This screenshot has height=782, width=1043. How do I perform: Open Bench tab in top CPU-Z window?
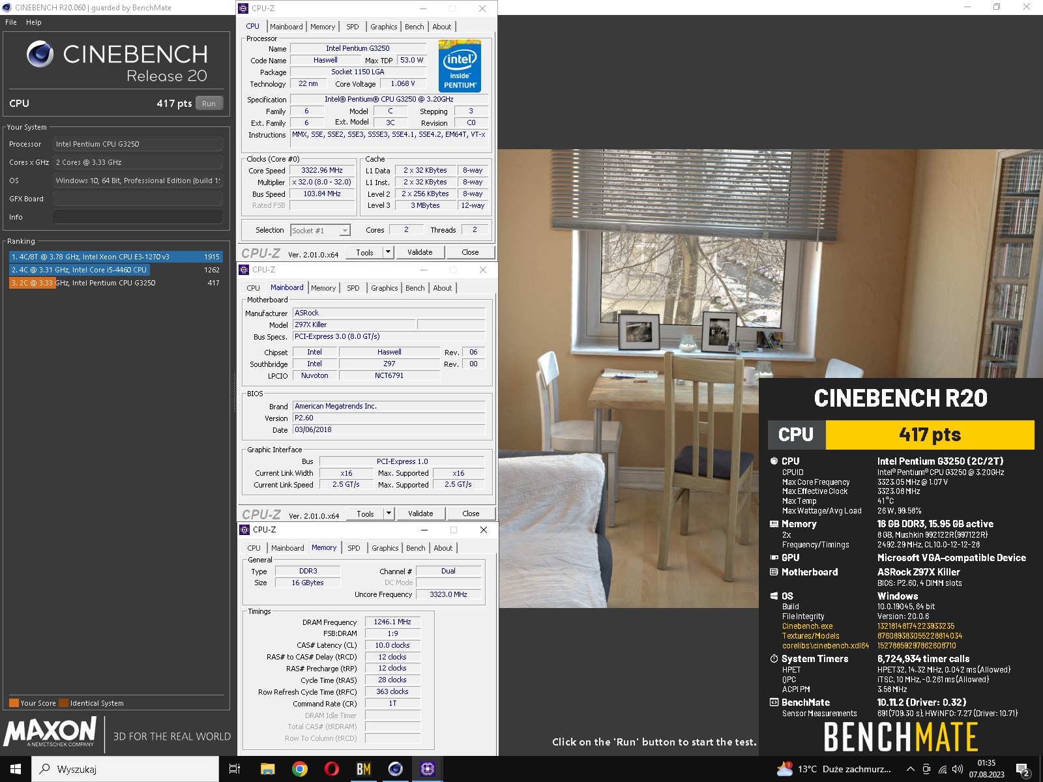pos(415,27)
